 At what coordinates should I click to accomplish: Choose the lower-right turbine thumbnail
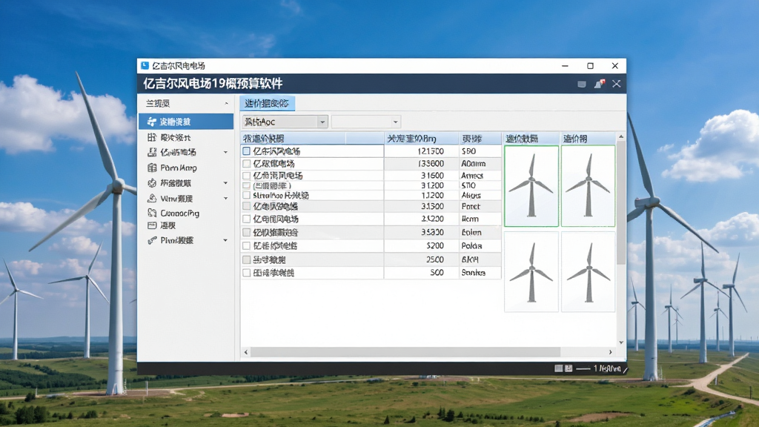[x=588, y=271]
